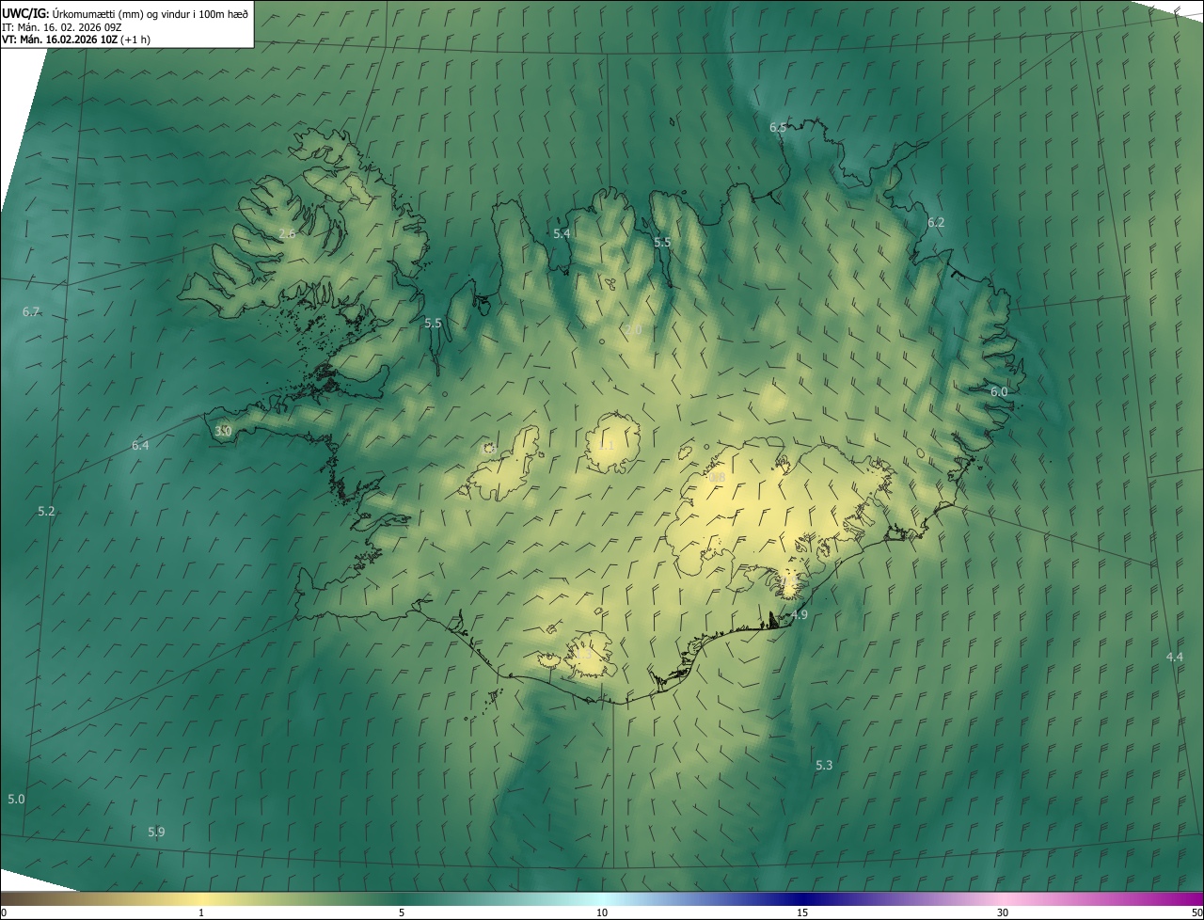Click the colour scale tick label 15

click(802, 912)
